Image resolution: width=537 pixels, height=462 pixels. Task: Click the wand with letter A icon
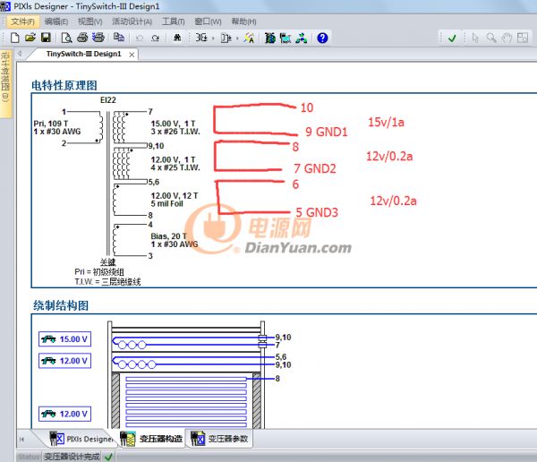[x=249, y=38]
